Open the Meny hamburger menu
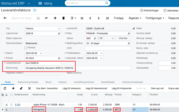Image resolution: width=179 pixels, height=112 pixels. click(x=45, y=3)
